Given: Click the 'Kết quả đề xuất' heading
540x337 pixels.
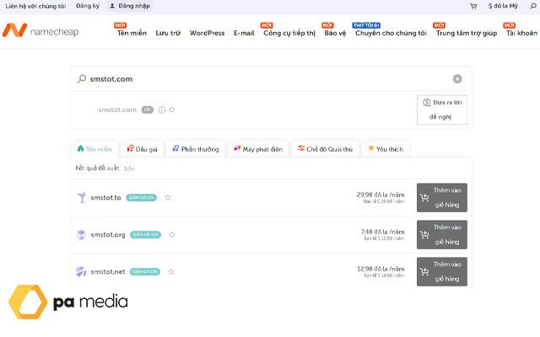Looking at the screenshot, I should point(97,168).
